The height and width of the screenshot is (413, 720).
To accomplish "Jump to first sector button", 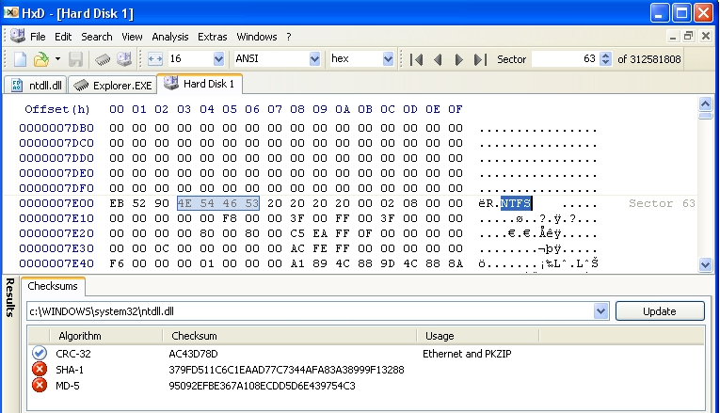I will [x=416, y=59].
